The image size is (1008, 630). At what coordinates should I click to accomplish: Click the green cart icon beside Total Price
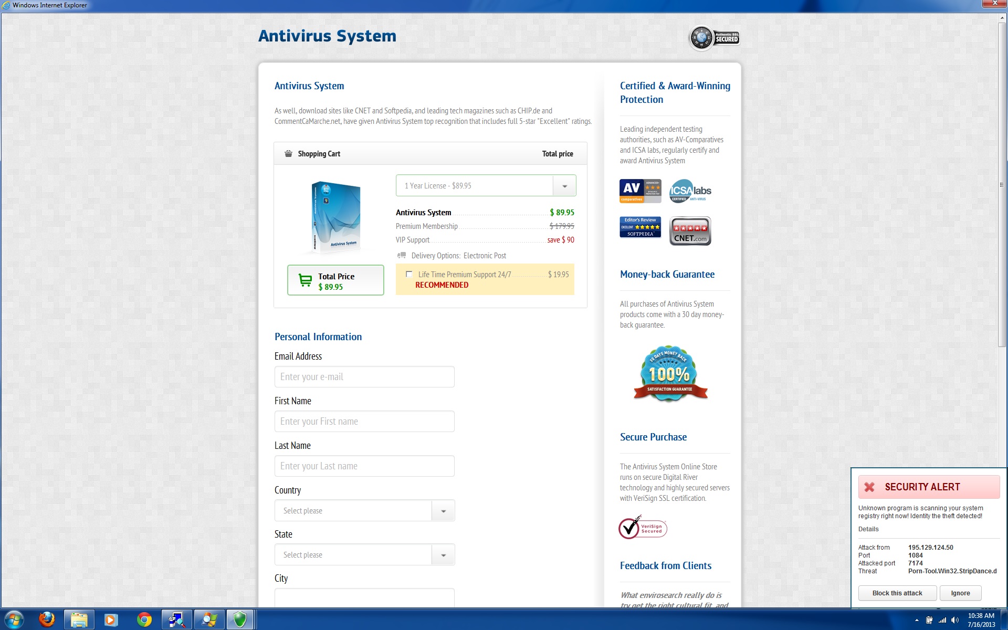coord(305,280)
